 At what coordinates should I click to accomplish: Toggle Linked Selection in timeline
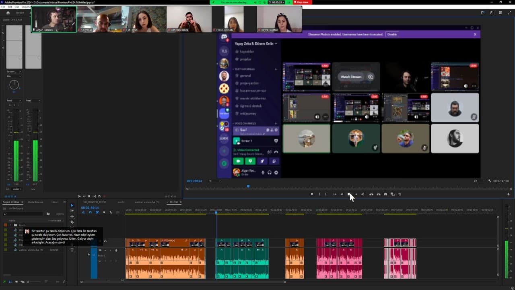[x=97, y=212]
